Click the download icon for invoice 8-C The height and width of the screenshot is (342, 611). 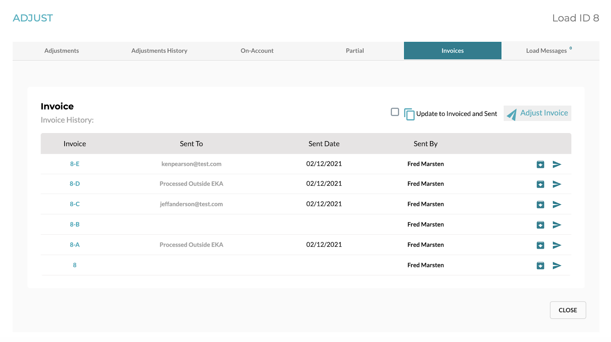click(540, 204)
